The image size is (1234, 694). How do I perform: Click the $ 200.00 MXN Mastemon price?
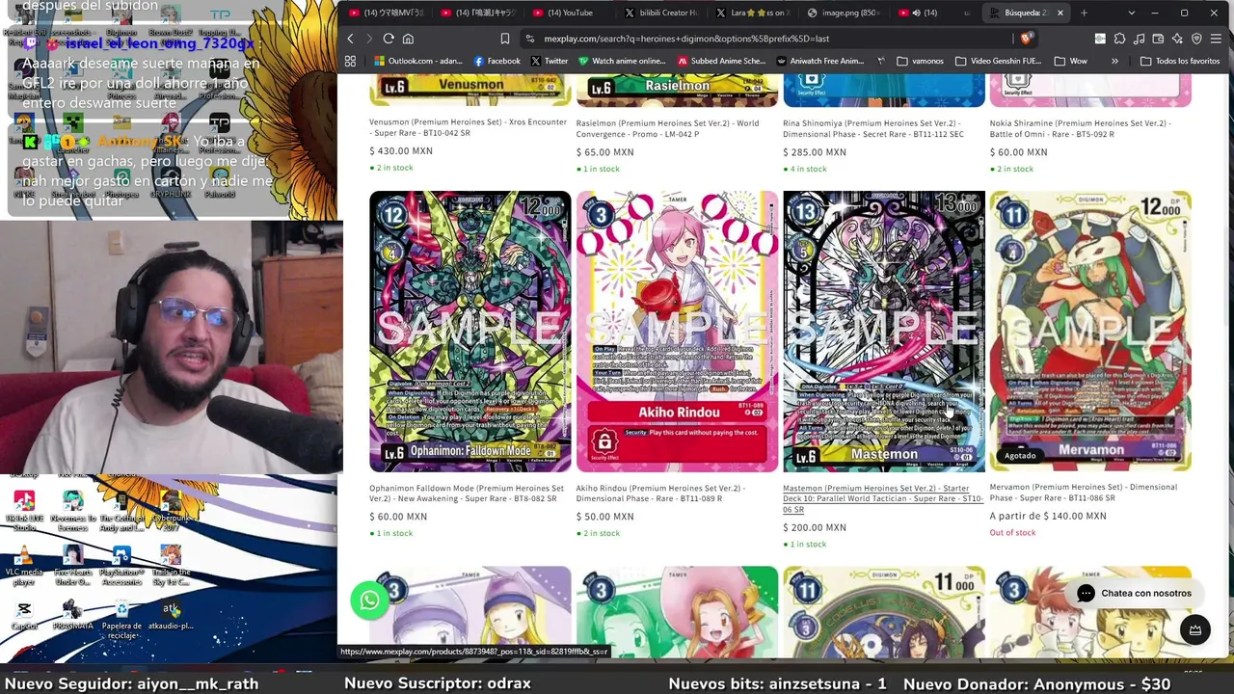pos(815,527)
